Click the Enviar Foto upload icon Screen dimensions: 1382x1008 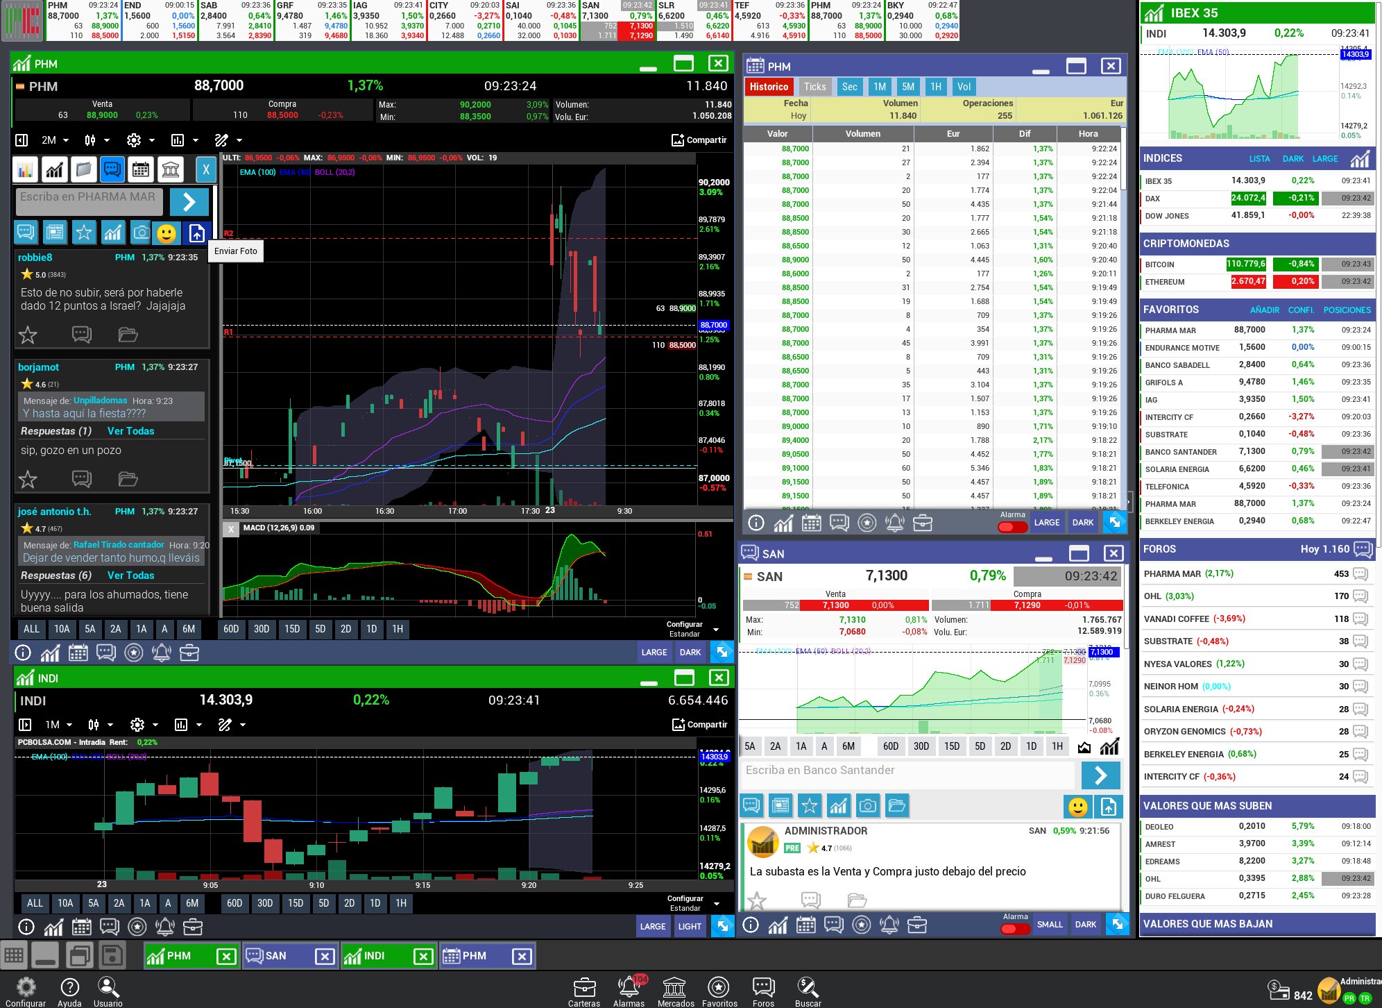[196, 233]
